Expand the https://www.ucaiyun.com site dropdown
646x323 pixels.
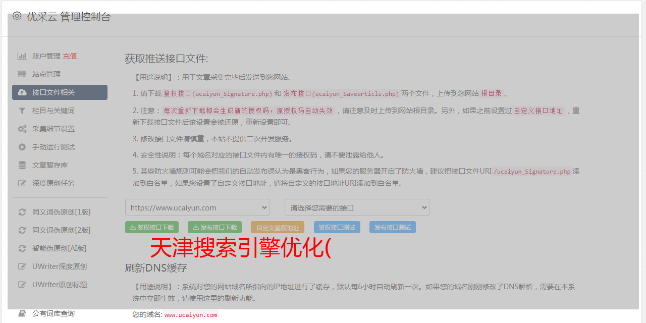click(197, 207)
